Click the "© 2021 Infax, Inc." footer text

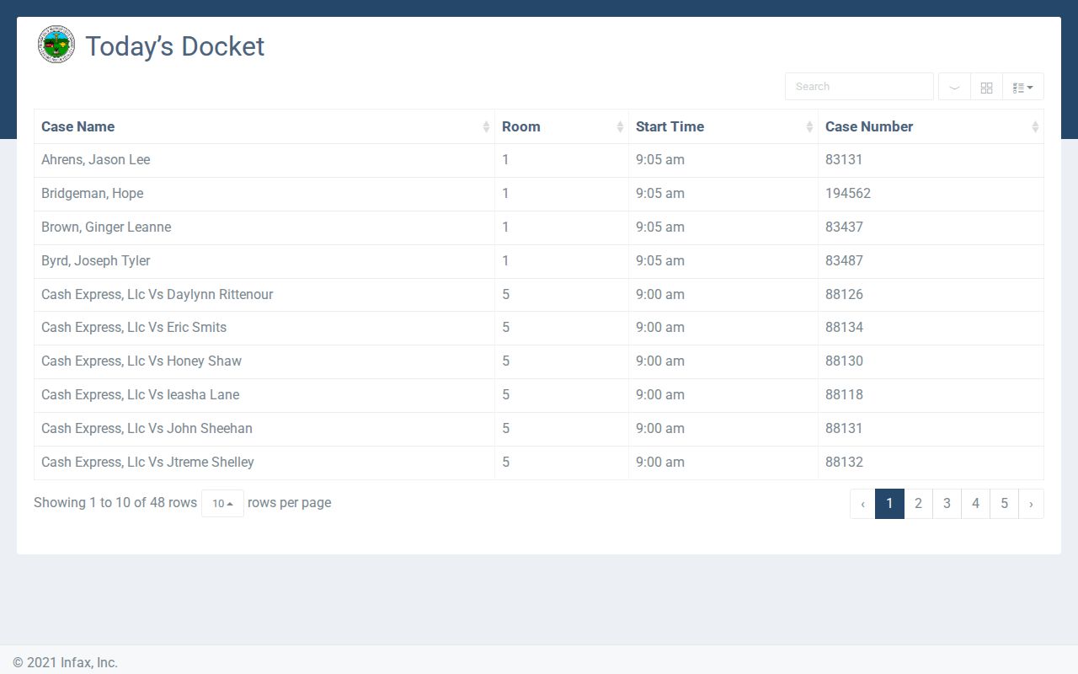pos(66,663)
